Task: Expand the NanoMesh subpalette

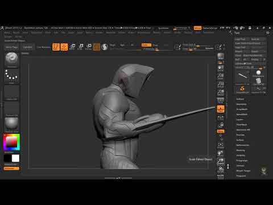Action: click(242, 114)
